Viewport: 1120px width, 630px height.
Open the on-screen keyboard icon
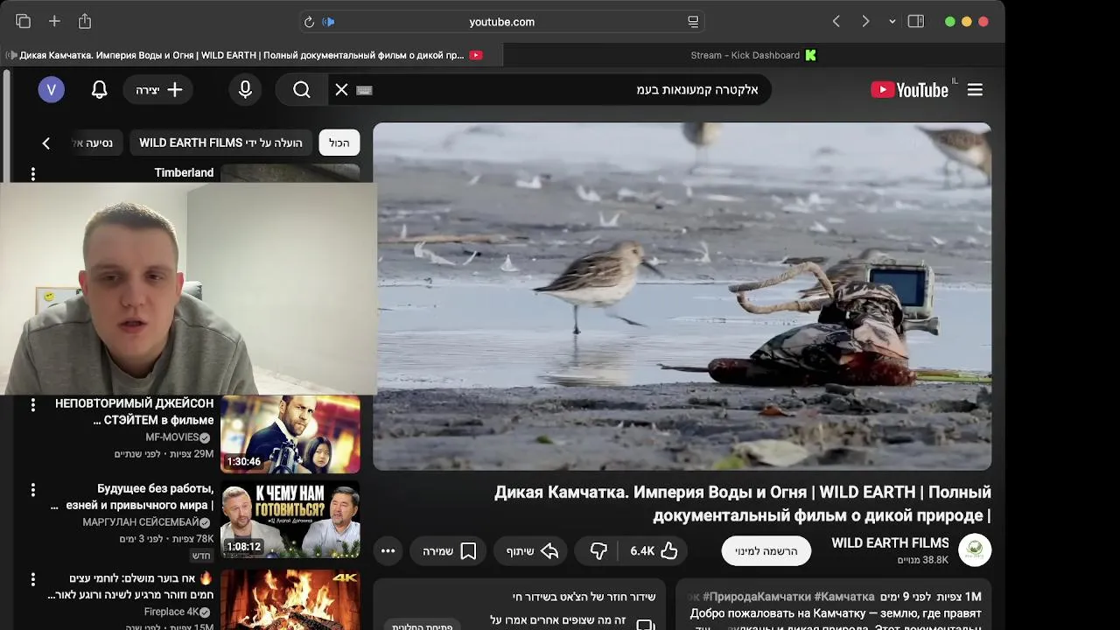[x=365, y=90]
